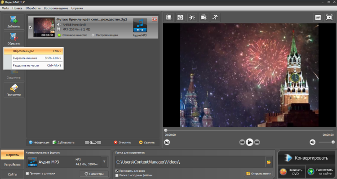Toggle Применить для всех under save folder
The image size is (337, 179).
click(x=117, y=171)
